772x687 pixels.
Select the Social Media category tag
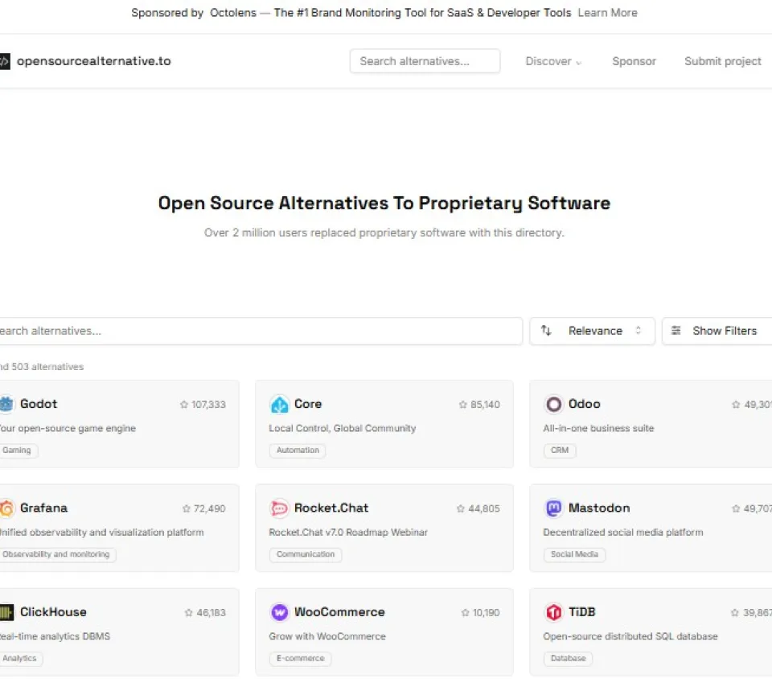pyautogui.click(x=574, y=554)
